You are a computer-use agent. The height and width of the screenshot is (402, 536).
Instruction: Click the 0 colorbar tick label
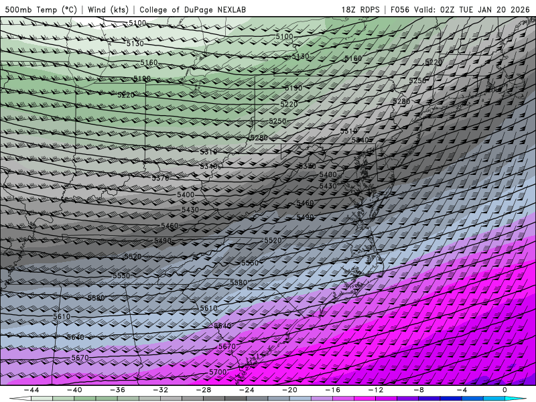pos(505,390)
